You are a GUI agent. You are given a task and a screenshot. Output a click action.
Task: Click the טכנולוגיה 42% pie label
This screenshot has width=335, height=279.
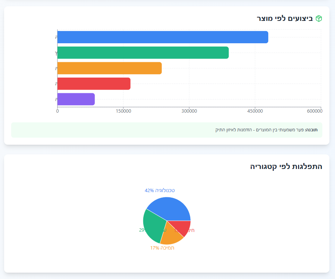click(x=160, y=191)
